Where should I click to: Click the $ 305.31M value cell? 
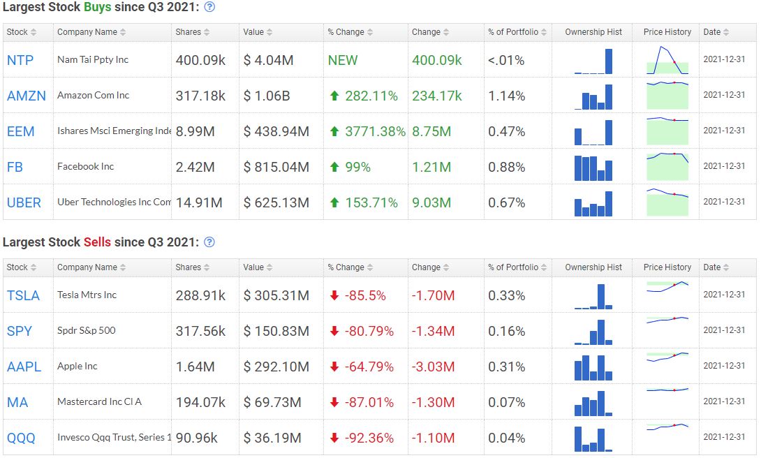pos(276,295)
